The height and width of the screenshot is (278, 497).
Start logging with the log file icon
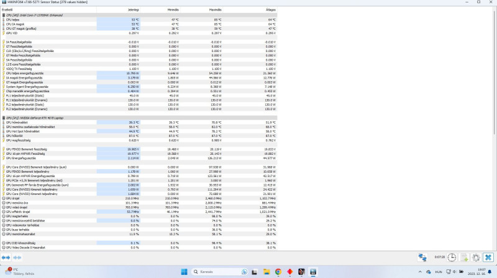(464, 258)
